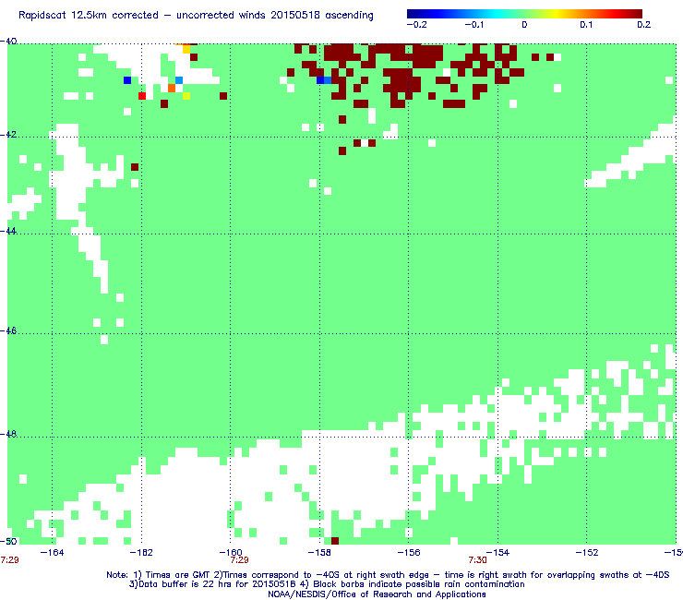Image resolution: width=683 pixels, height=600 pixels.
Task: Click the -42 latitude axis label
Action: [8, 134]
